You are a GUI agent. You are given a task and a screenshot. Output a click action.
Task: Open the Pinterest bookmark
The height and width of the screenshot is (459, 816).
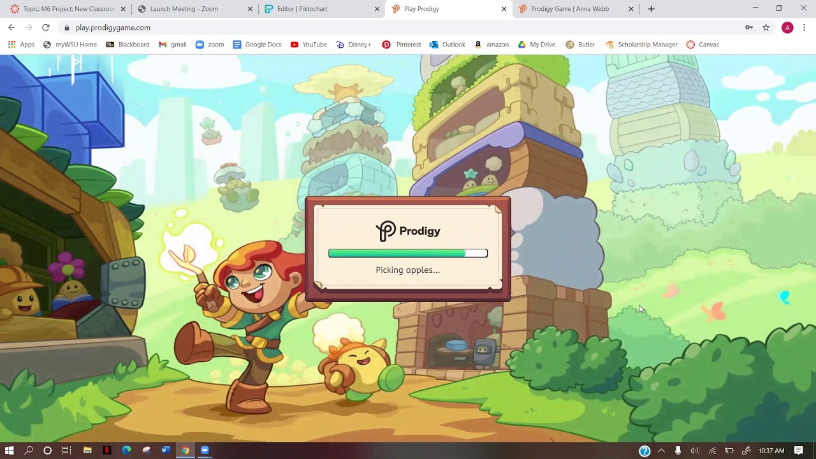[x=402, y=45]
